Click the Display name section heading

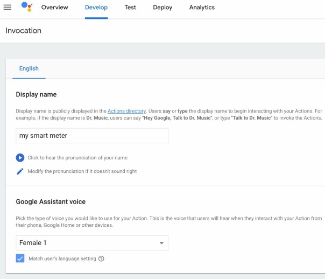pos(36,95)
